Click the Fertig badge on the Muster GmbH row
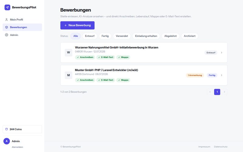243x152 pixels. click(x=212, y=75)
